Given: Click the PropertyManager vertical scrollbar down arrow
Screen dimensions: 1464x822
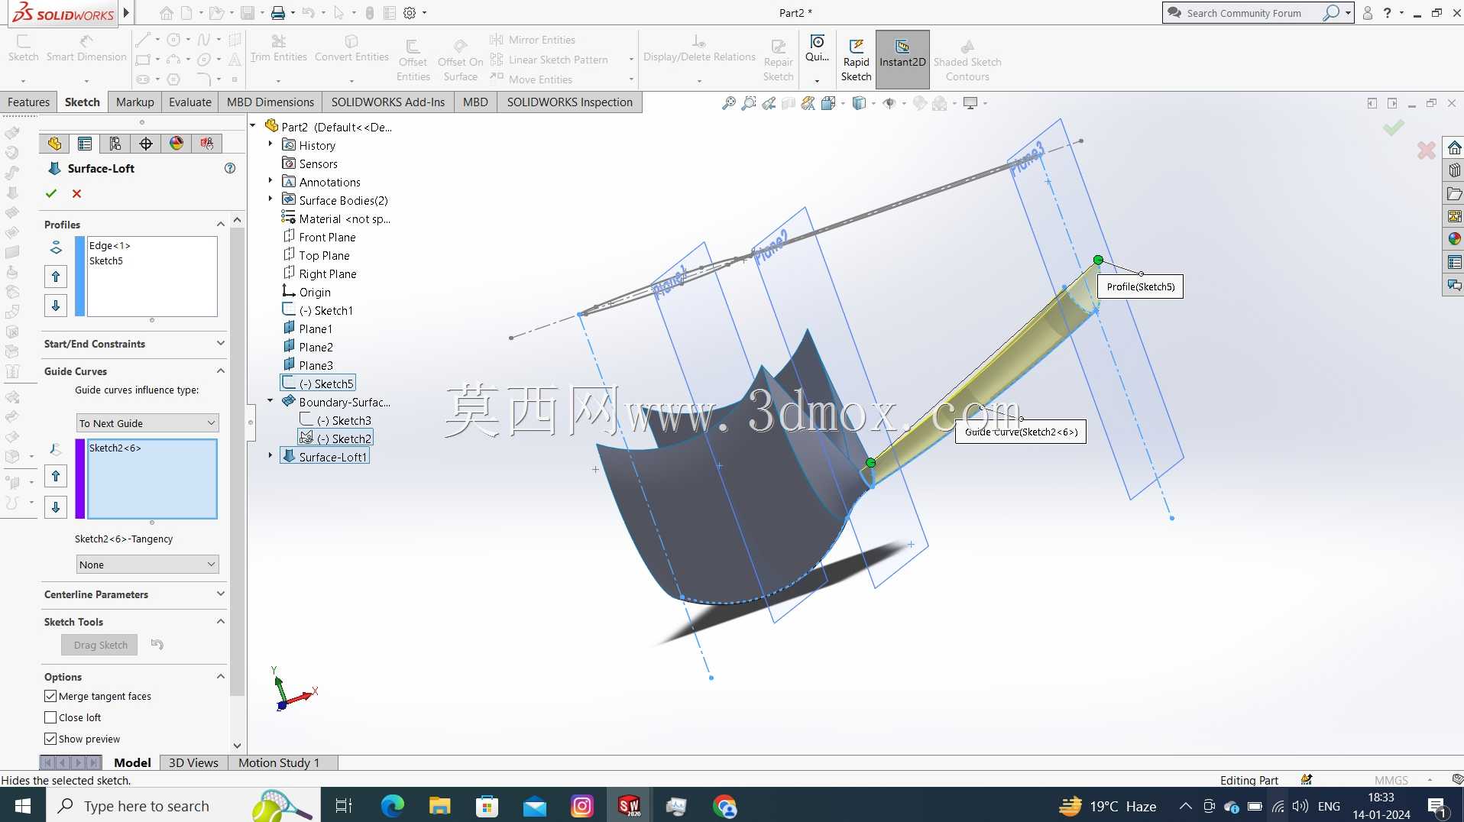Looking at the screenshot, I should pos(237,746).
